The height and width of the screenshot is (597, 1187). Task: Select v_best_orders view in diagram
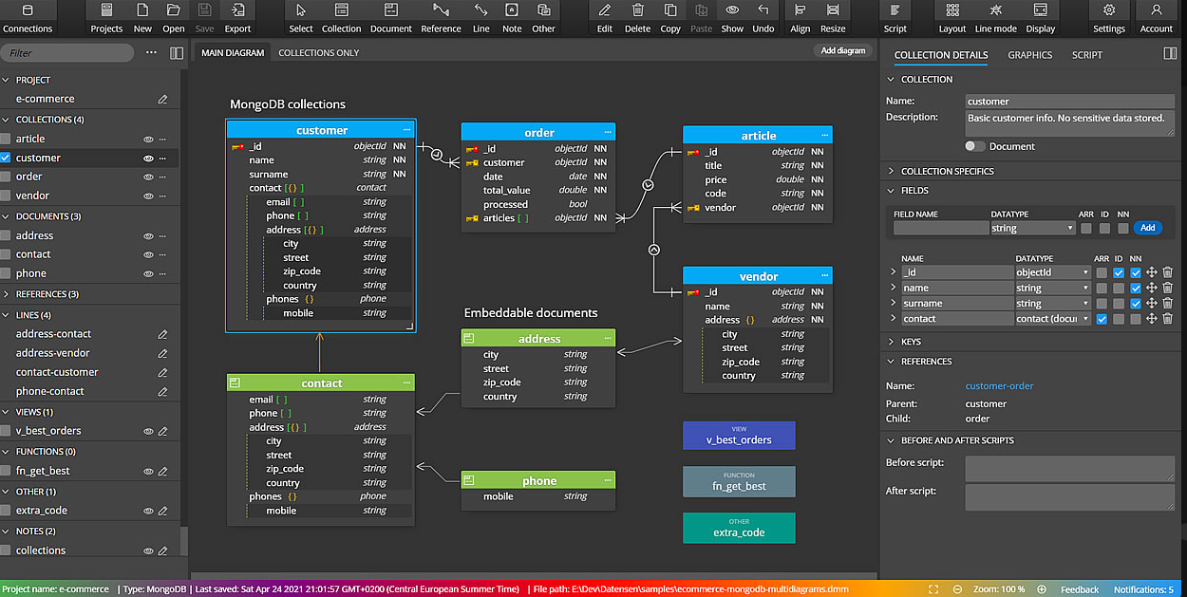pos(739,436)
